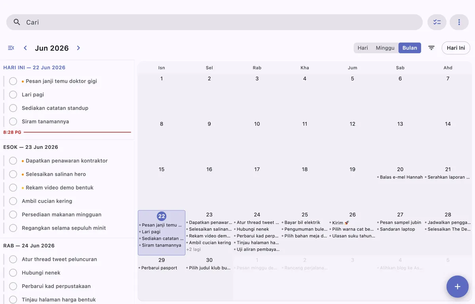Open the three-dot more options menu
The image size is (475, 304).
[x=459, y=22]
